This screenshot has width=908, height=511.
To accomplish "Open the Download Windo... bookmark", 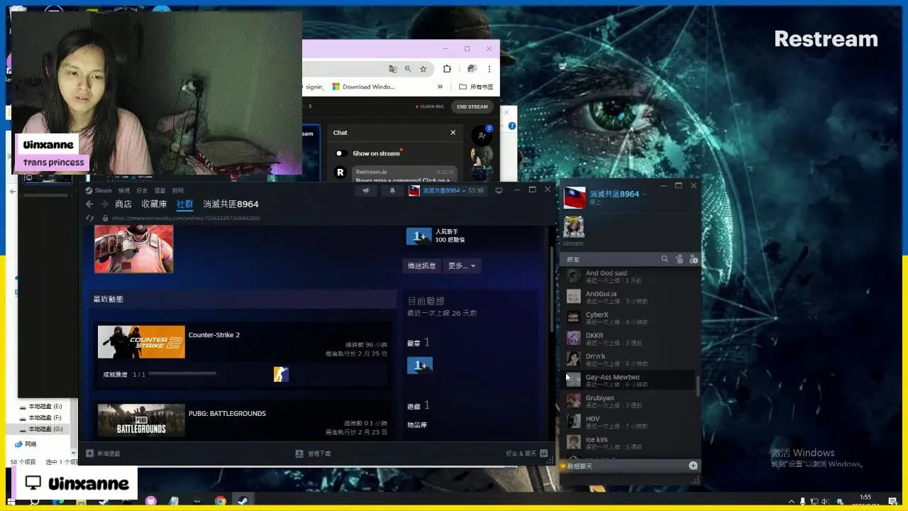I will pyautogui.click(x=363, y=87).
